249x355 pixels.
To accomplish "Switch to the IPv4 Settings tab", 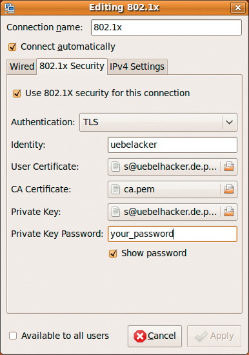I will coord(137,66).
